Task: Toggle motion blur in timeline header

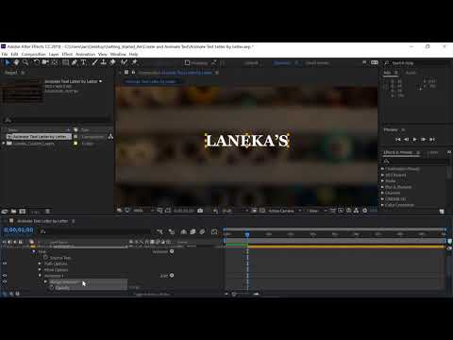Action: click(202, 231)
